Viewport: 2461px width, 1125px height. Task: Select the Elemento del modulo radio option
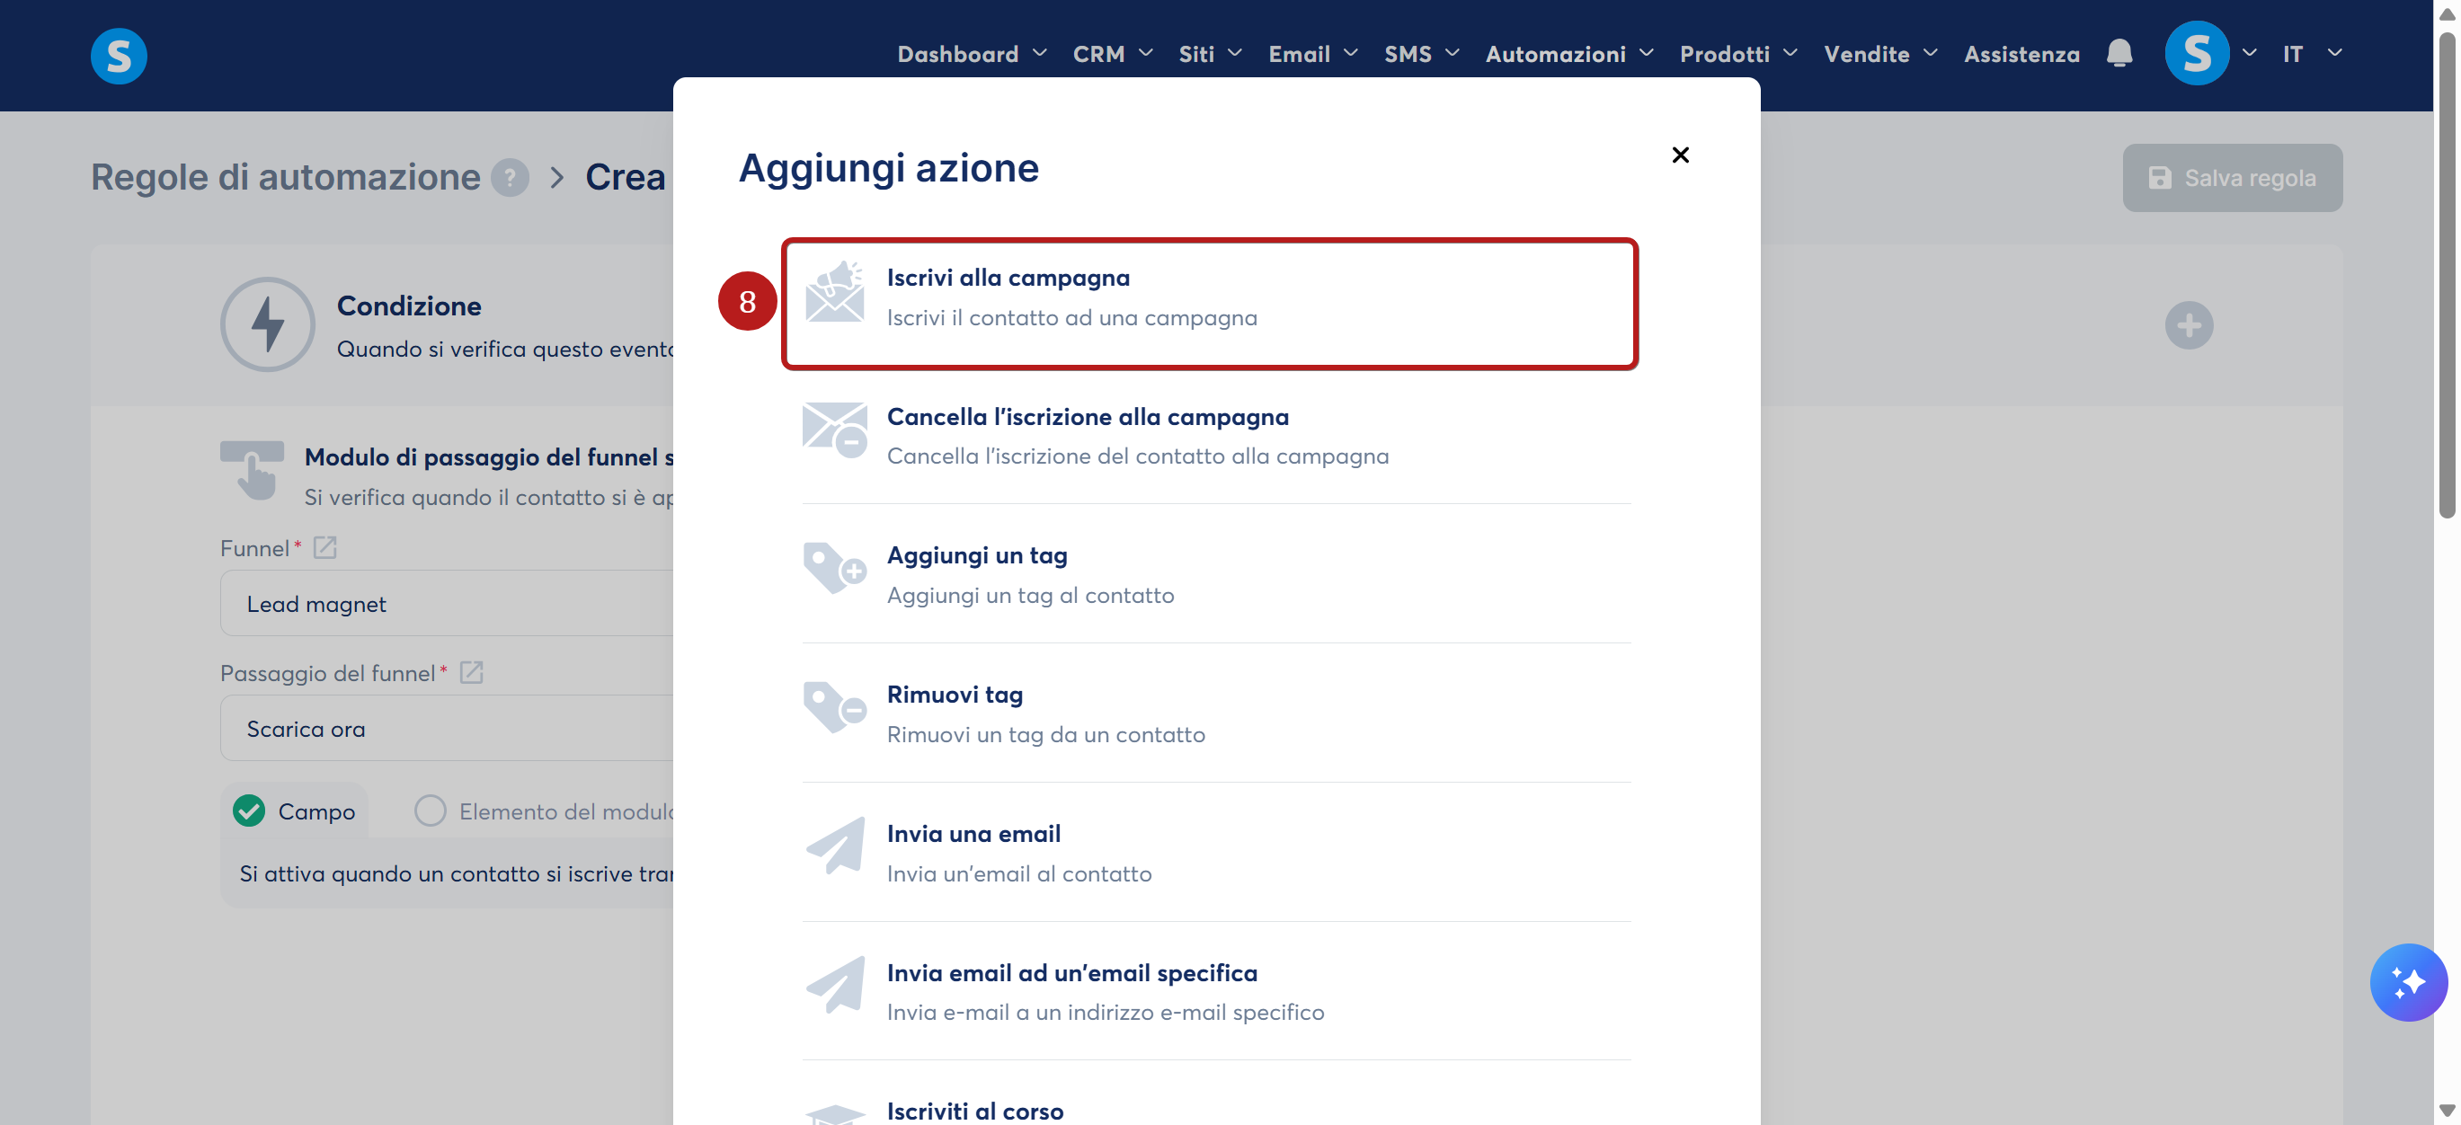pos(430,811)
